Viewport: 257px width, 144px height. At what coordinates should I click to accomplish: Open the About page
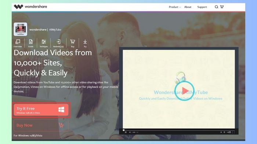[x=188, y=7]
